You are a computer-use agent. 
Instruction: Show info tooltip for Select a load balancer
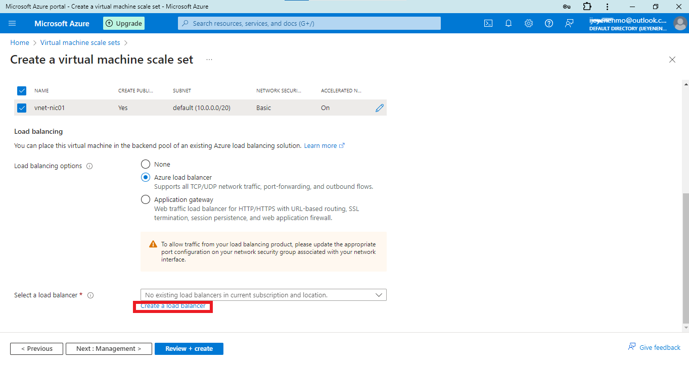(x=90, y=295)
